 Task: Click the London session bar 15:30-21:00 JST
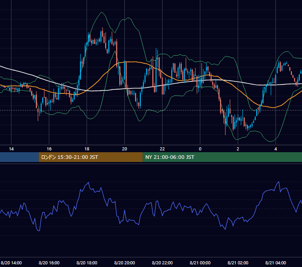point(91,157)
